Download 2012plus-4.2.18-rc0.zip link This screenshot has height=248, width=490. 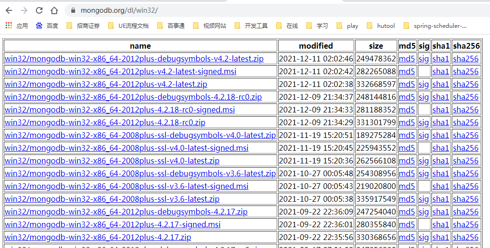click(x=105, y=122)
